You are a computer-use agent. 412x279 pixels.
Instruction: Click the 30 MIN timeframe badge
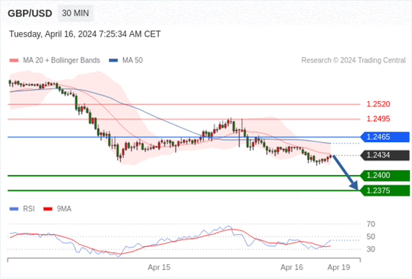pos(75,13)
